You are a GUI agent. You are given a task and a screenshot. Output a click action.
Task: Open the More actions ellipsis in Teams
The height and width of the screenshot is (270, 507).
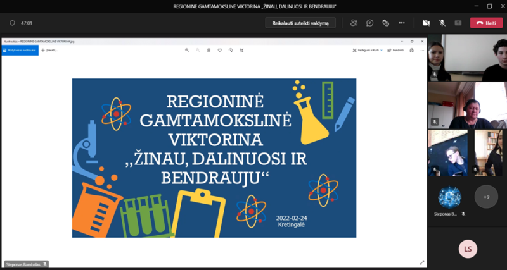coord(402,23)
